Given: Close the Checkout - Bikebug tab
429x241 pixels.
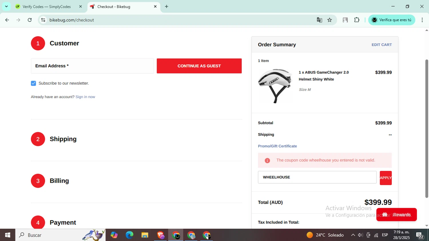Looking at the screenshot, I should tap(155, 7).
